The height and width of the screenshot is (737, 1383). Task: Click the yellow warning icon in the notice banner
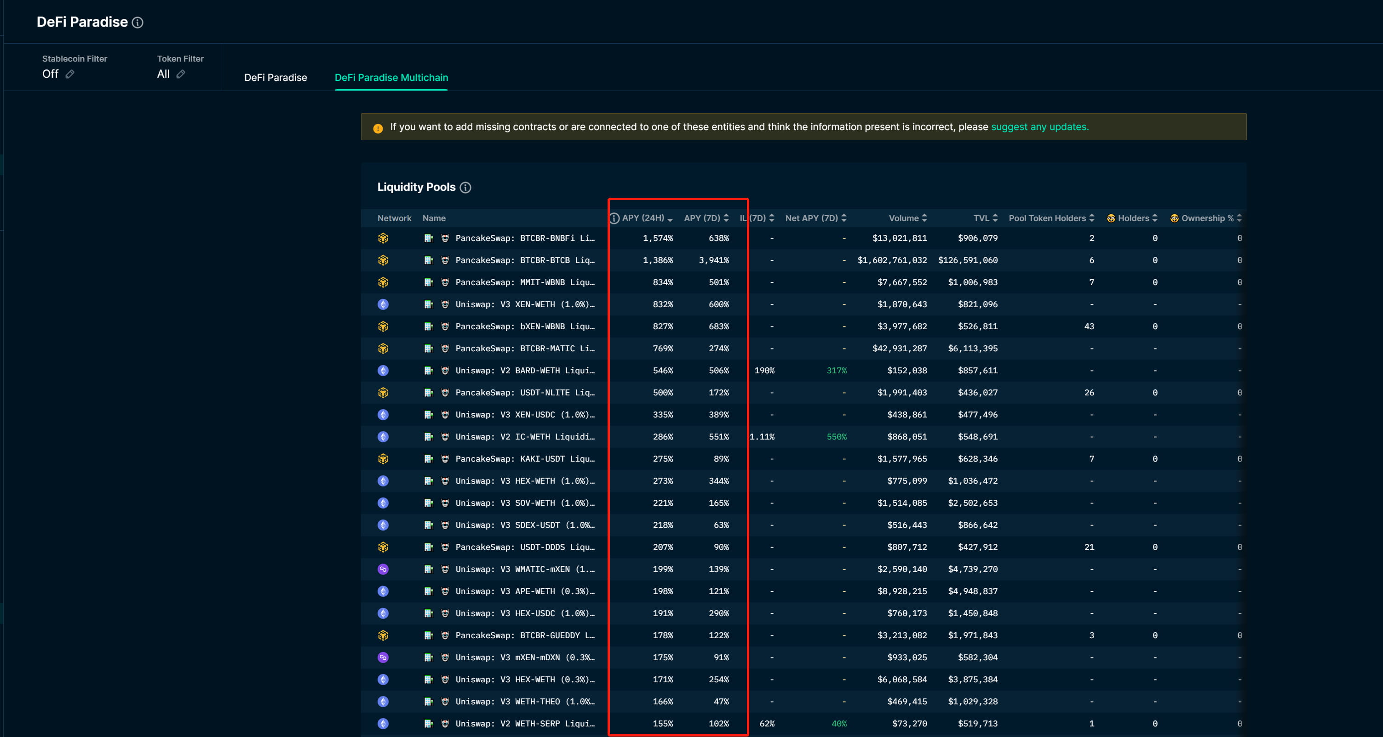pyautogui.click(x=378, y=128)
